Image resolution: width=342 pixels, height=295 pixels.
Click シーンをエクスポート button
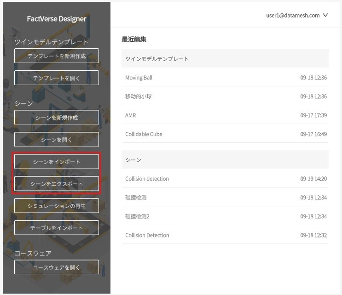coord(56,184)
